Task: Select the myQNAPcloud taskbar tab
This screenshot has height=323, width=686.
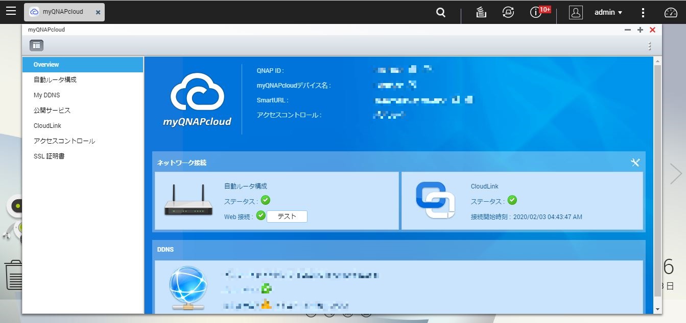Action: point(64,12)
